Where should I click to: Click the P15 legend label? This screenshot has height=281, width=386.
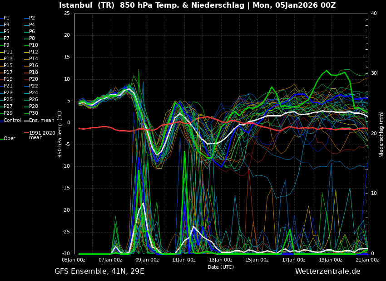coord(8,66)
